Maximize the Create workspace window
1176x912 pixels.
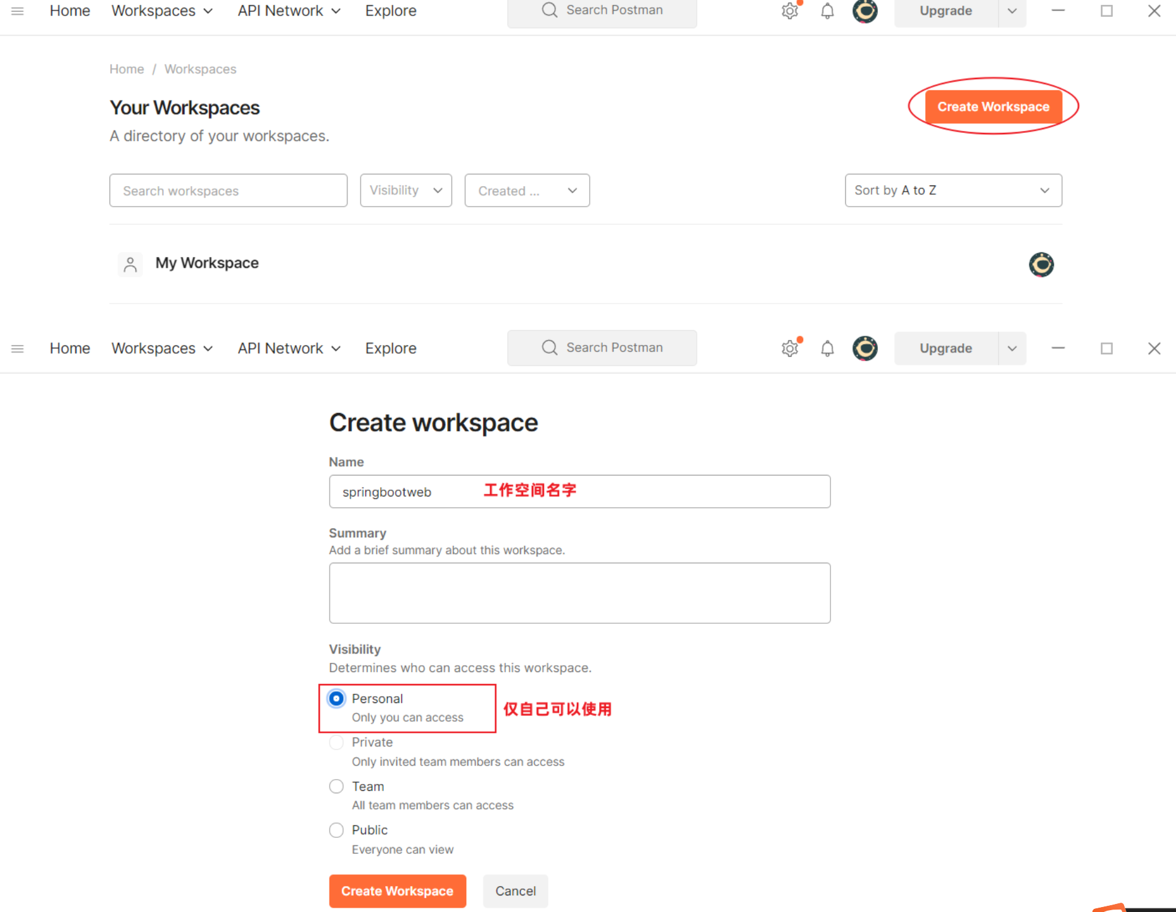click(x=1107, y=349)
